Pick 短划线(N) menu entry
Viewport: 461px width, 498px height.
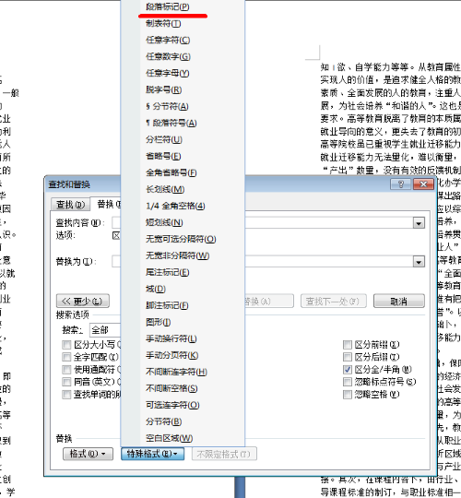click(164, 222)
